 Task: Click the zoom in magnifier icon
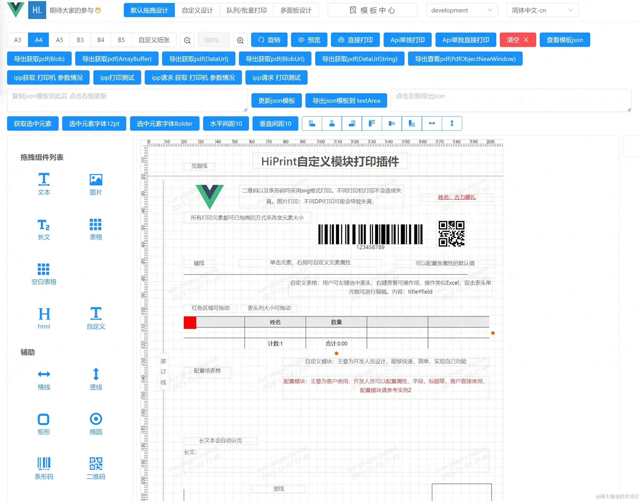pyautogui.click(x=240, y=40)
